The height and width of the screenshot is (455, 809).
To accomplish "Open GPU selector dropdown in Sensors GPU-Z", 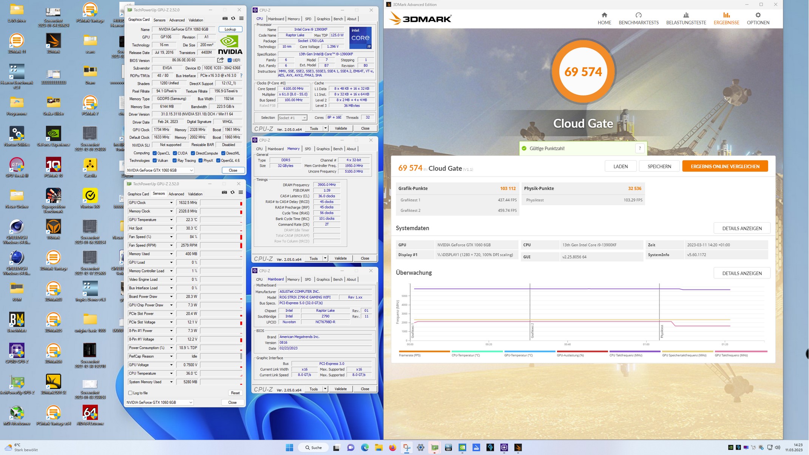I will [159, 402].
